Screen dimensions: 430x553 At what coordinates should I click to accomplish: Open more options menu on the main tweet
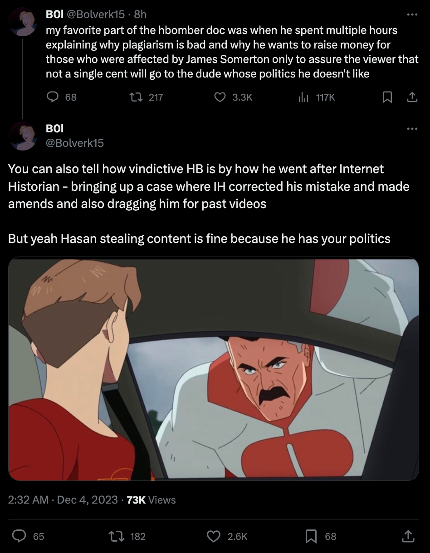(x=412, y=129)
